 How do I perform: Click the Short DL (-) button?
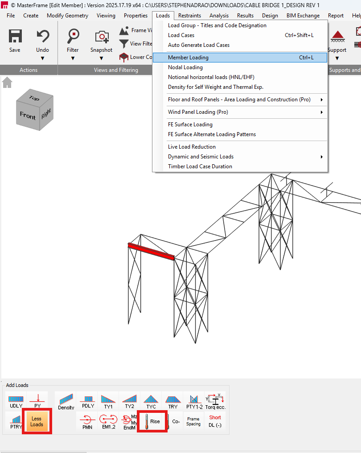click(215, 421)
